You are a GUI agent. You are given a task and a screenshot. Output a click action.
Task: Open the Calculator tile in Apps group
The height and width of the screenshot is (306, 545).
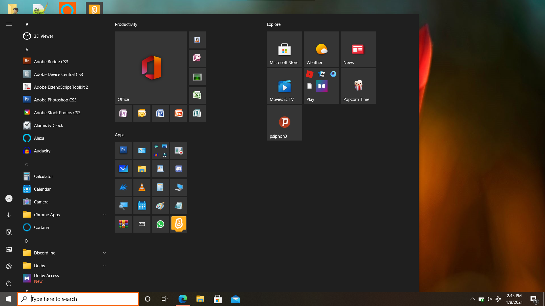160,187
